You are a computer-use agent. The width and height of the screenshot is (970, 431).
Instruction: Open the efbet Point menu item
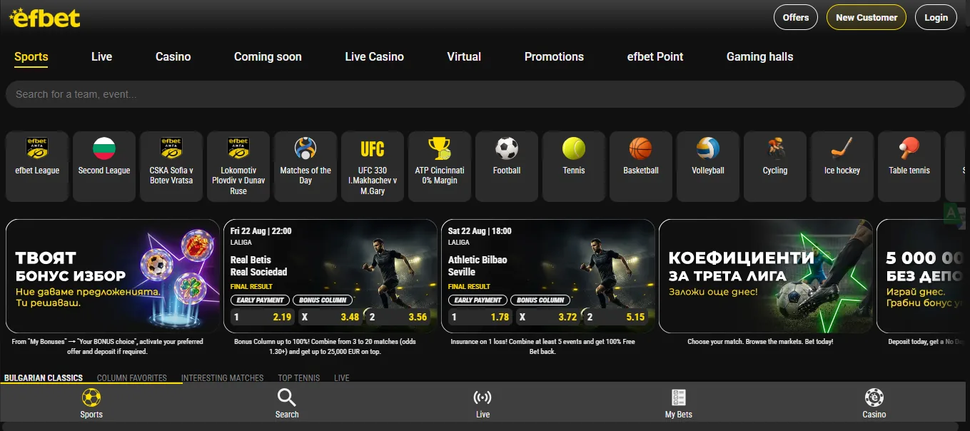[655, 56]
